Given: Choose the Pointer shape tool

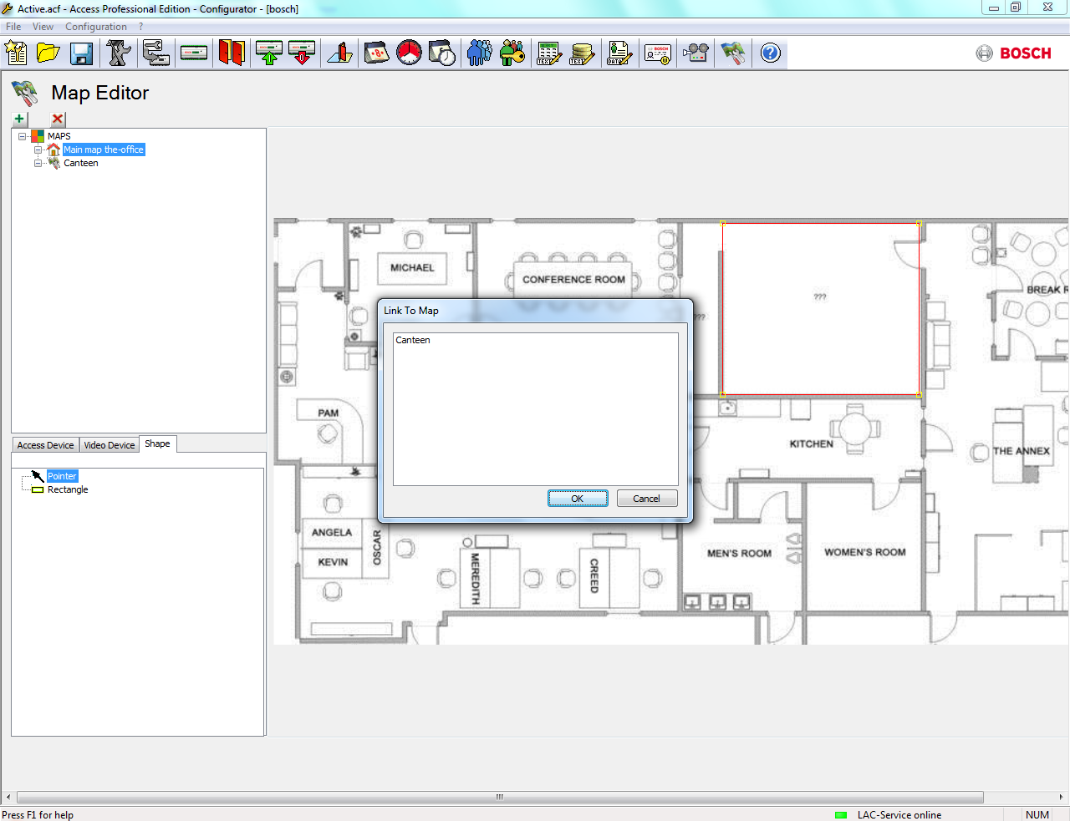Looking at the screenshot, I should coord(62,476).
